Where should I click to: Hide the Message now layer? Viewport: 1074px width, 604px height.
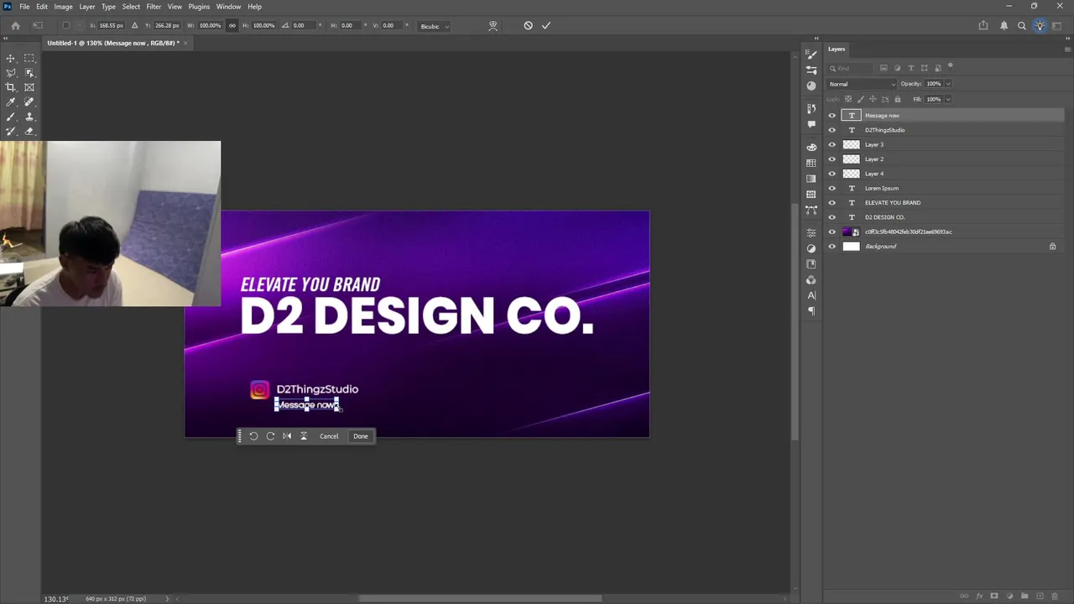832,116
